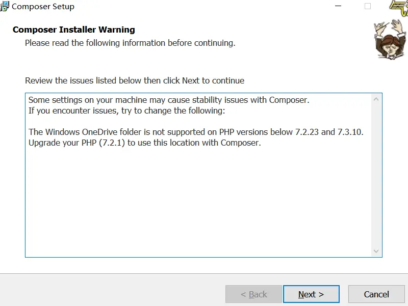Minimize the Composer Setup window

(338, 6)
